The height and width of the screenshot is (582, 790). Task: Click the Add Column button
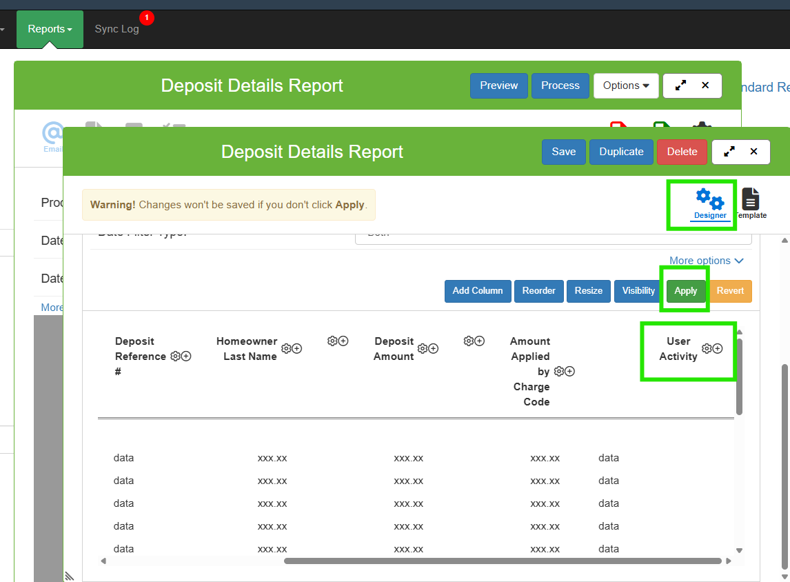pyautogui.click(x=478, y=291)
